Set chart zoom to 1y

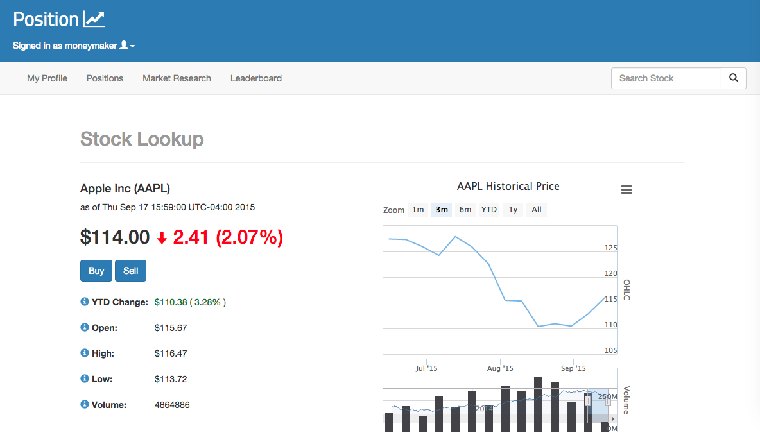point(513,210)
